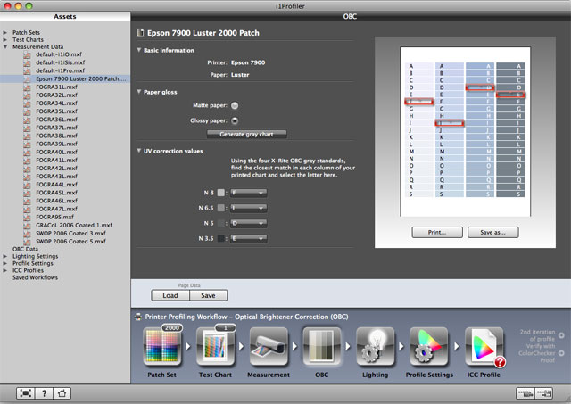Open the Patch Set workflow step icon

162,346
